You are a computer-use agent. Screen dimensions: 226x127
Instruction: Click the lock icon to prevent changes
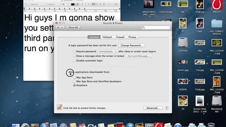pyautogui.click(x=59, y=107)
